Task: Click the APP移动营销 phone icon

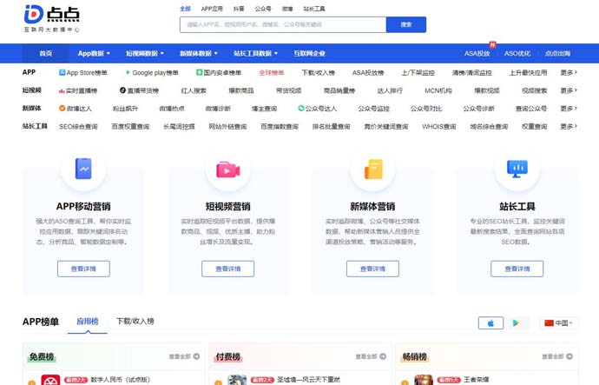Action: point(83,169)
